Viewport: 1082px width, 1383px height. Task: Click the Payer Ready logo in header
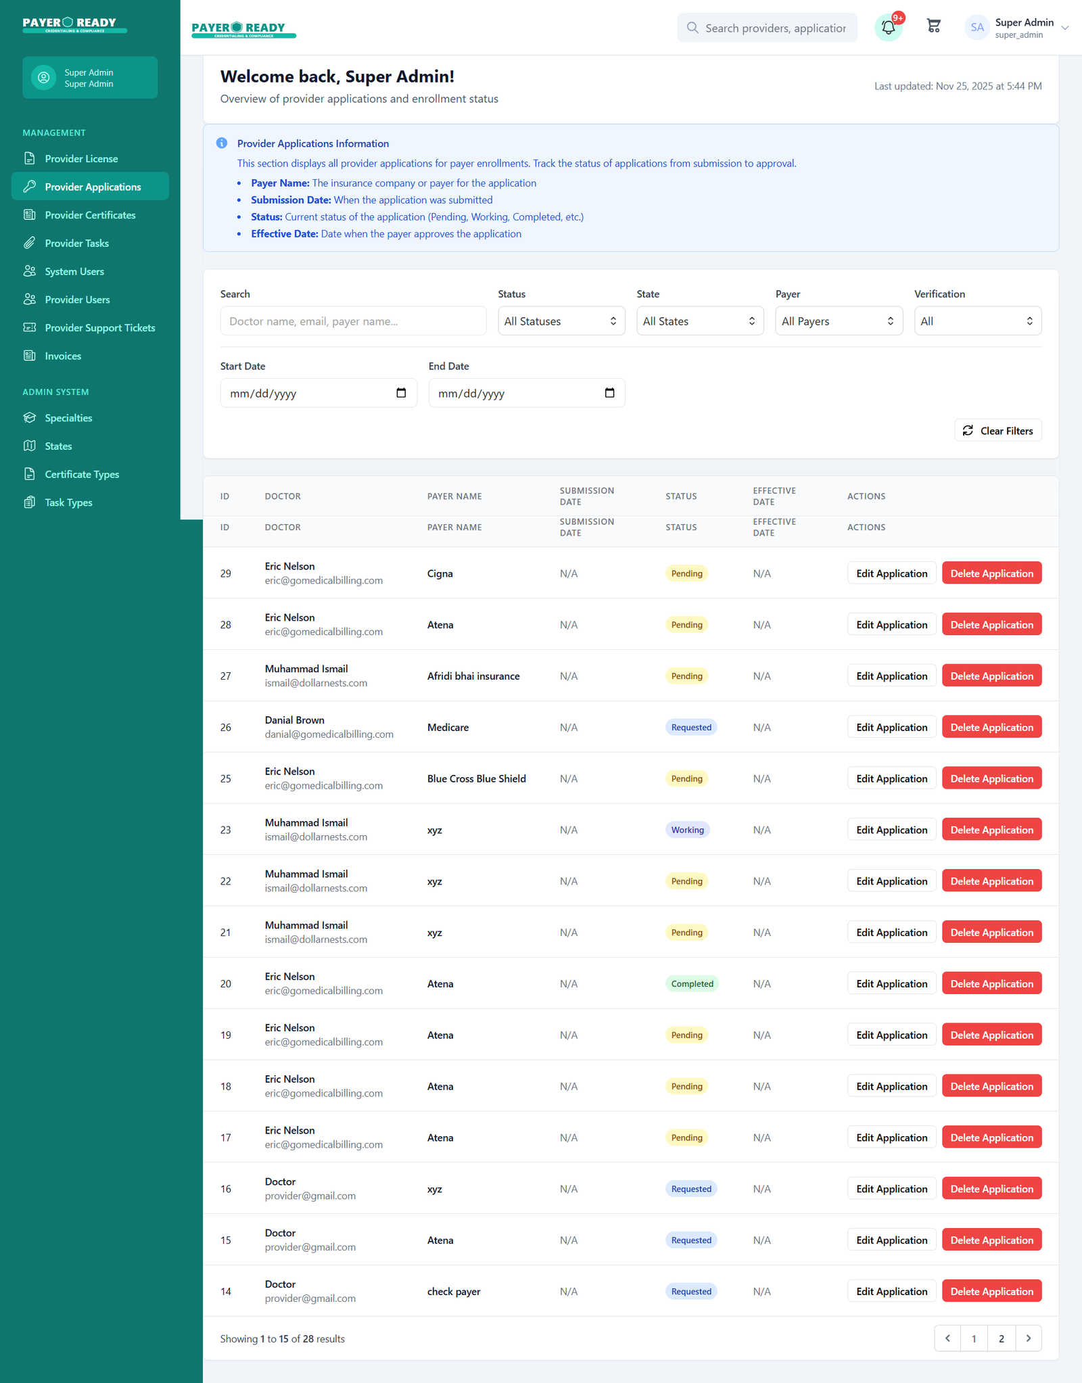tap(243, 29)
